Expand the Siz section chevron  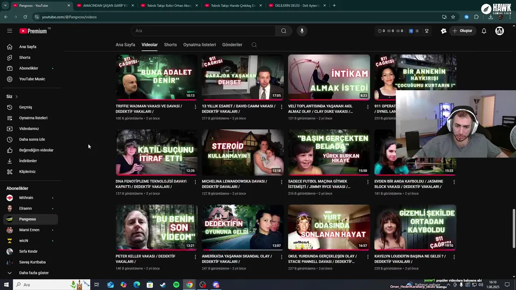17,97
